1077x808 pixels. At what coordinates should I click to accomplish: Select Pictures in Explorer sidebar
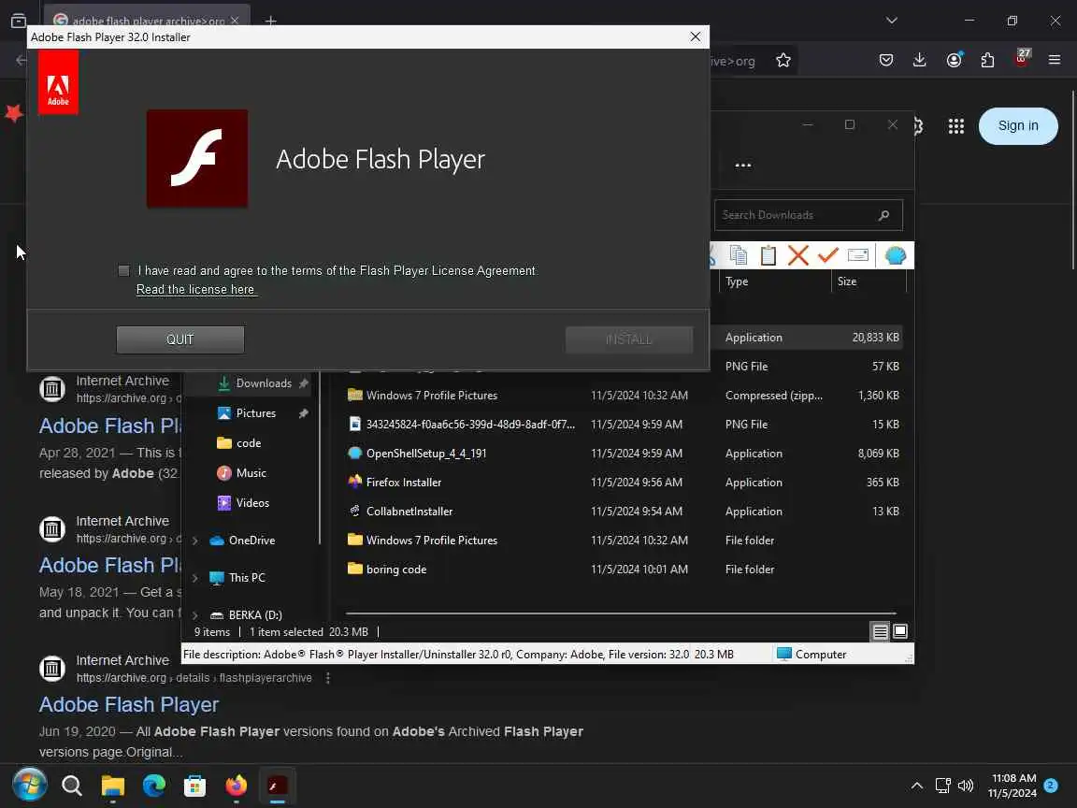(255, 413)
